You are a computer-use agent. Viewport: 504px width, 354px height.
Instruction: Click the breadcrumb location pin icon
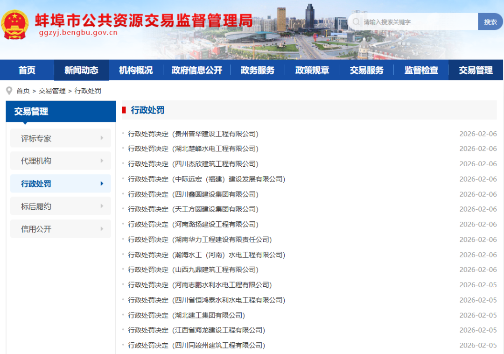[x=9, y=91]
